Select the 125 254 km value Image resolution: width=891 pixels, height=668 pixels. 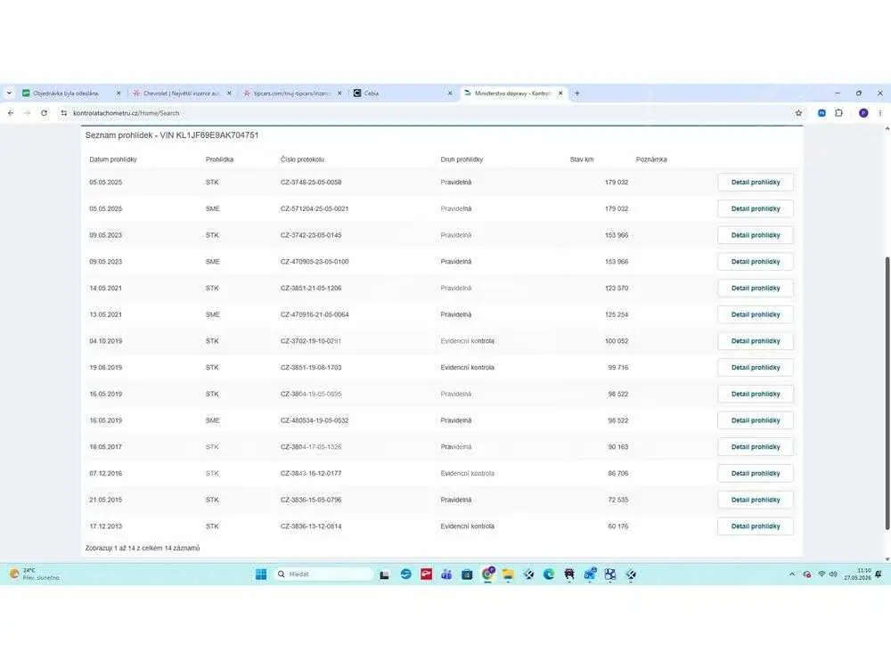(x=617, y=314)
